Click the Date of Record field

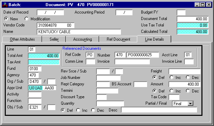click(50, 13)
